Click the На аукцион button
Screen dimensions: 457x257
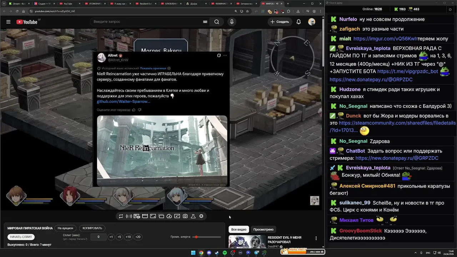coord(65,228)
